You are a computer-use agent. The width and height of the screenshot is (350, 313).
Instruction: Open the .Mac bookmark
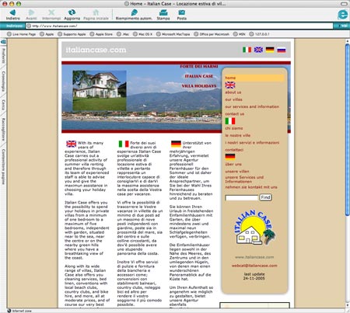tap(123, 34)
